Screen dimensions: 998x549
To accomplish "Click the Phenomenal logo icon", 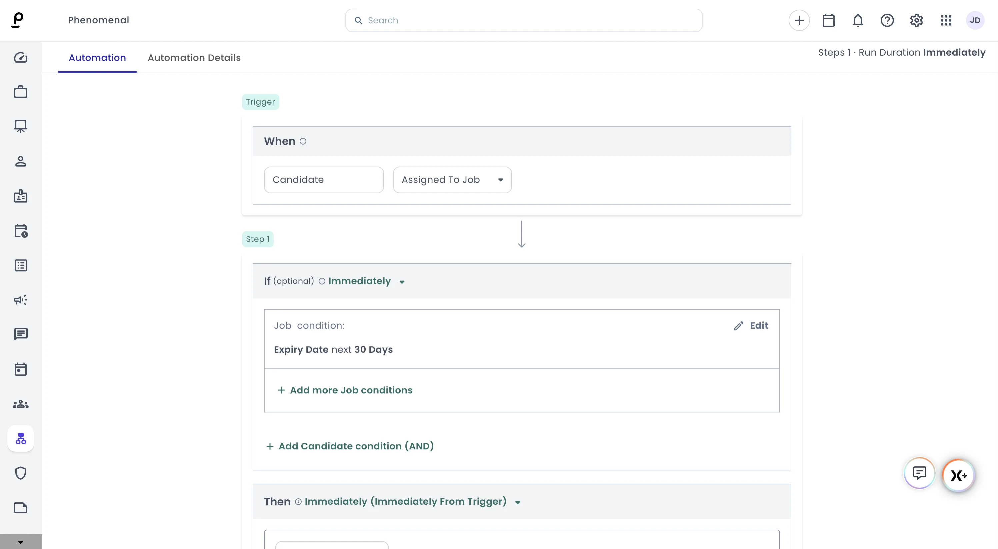I will (17, 20).
